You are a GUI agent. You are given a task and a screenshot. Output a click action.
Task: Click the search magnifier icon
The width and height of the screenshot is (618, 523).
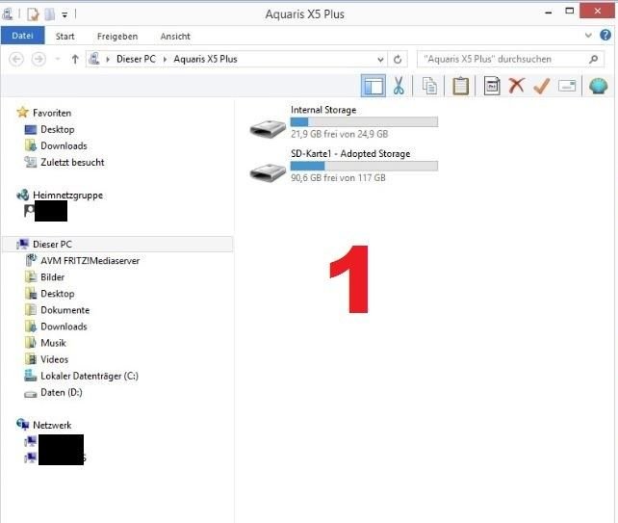[593, 59]
